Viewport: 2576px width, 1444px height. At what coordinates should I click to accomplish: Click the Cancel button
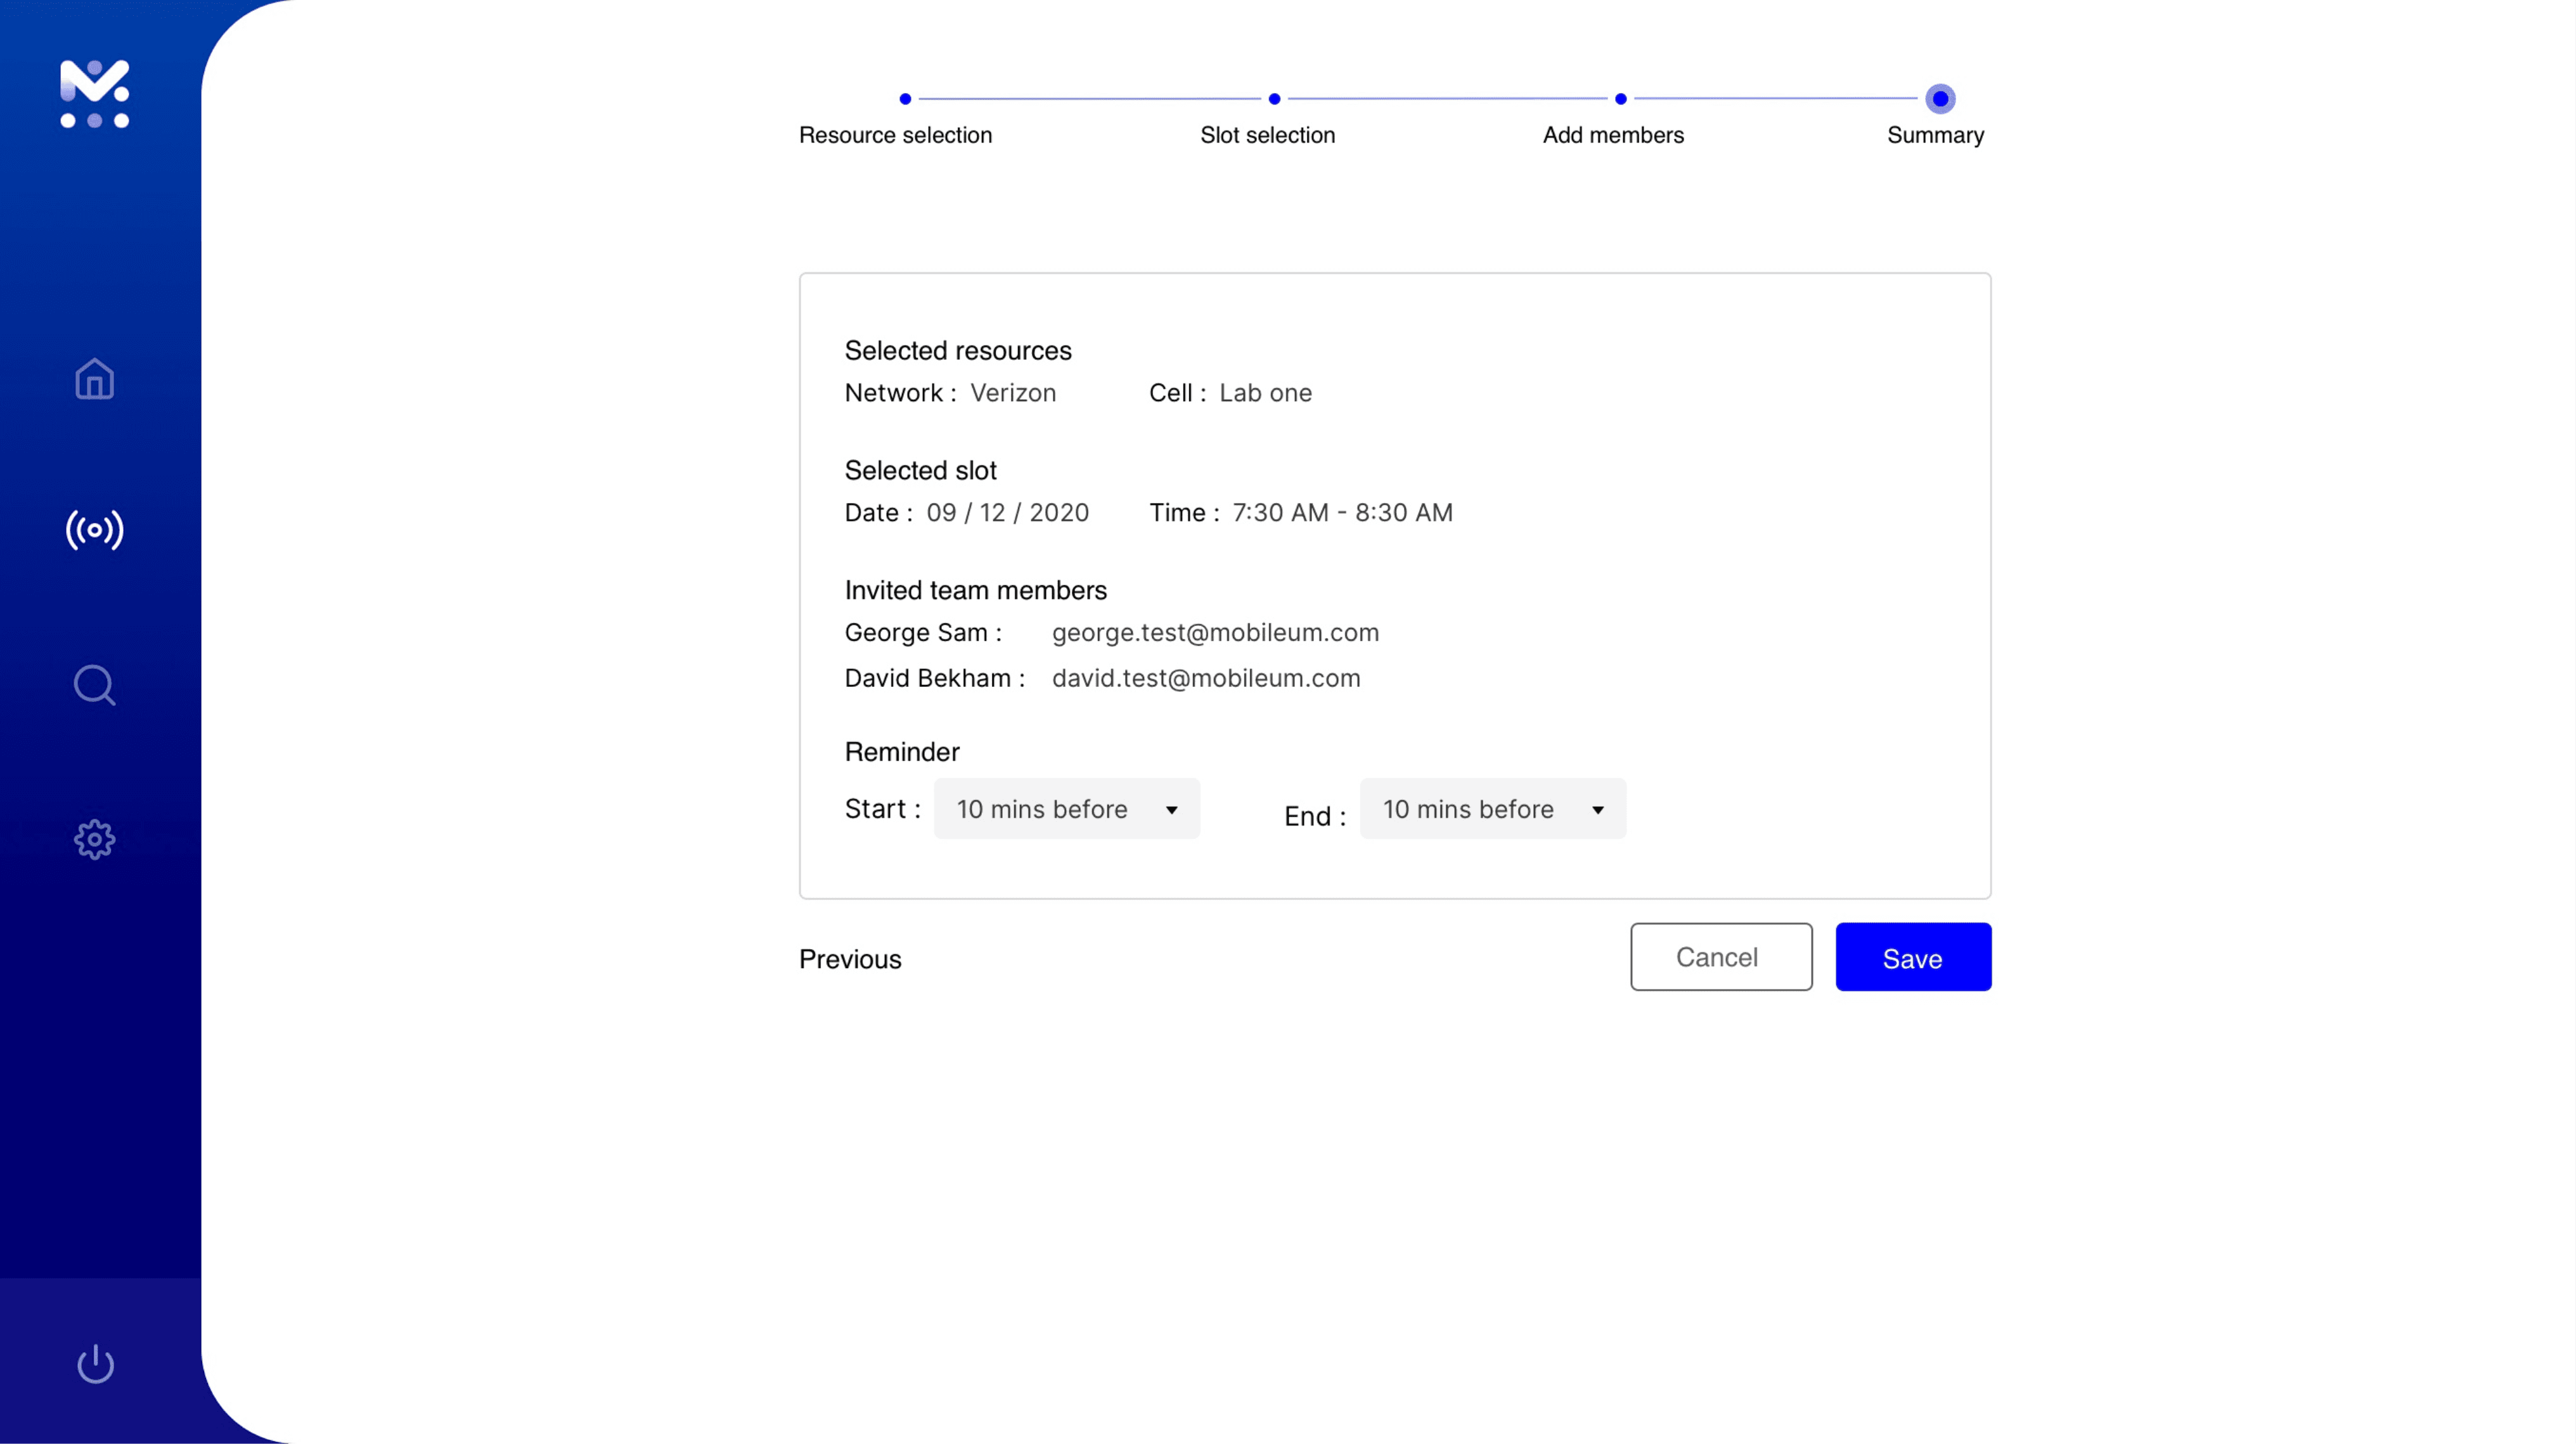coord(1720,957)
